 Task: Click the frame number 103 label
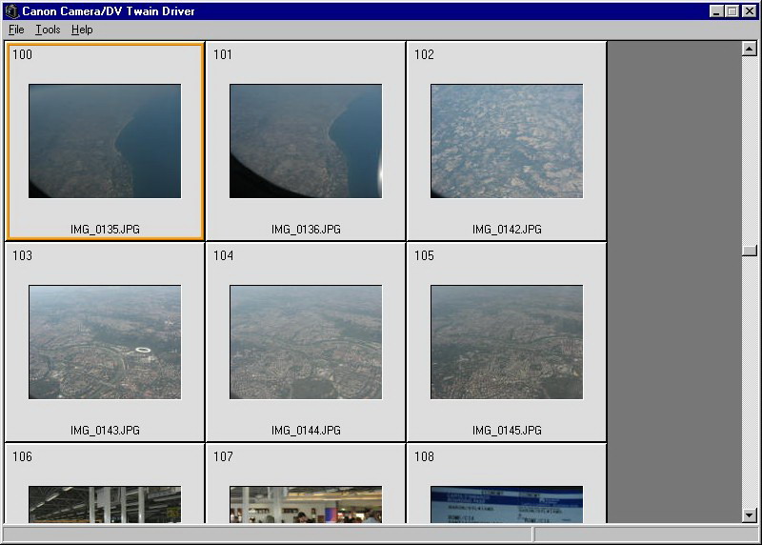click(22, 255)
